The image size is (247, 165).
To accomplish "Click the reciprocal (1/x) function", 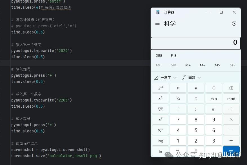I will coord(178,98).
